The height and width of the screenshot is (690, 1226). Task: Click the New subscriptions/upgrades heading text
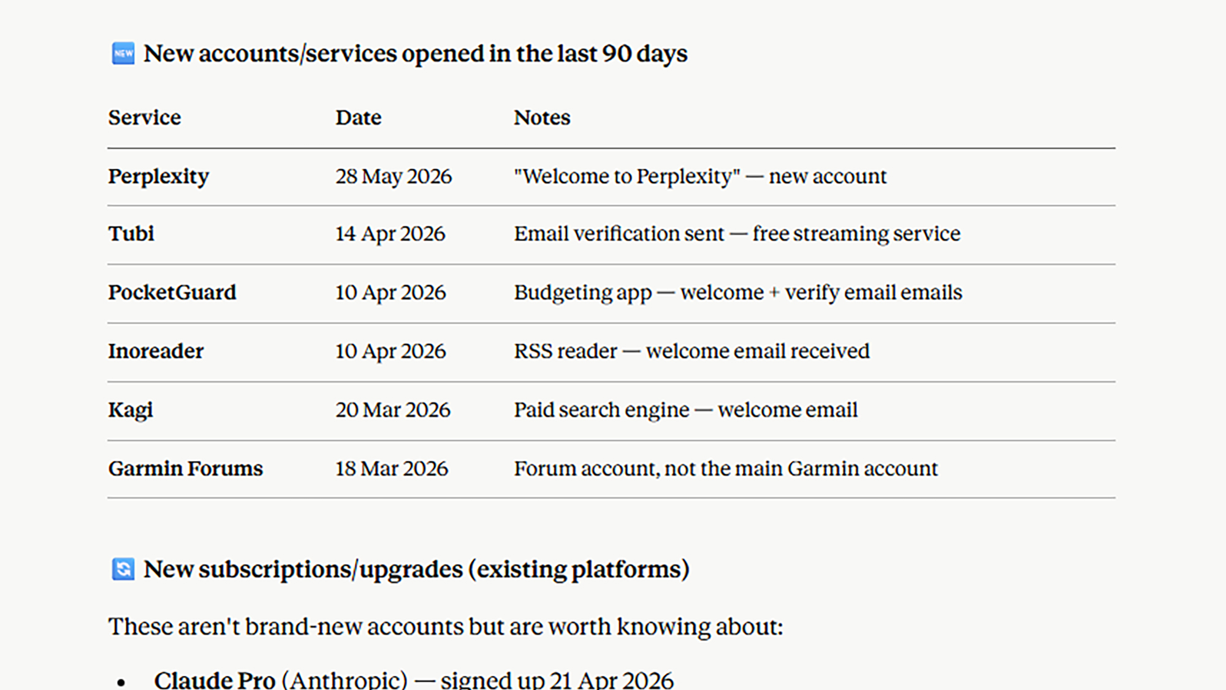417,570
